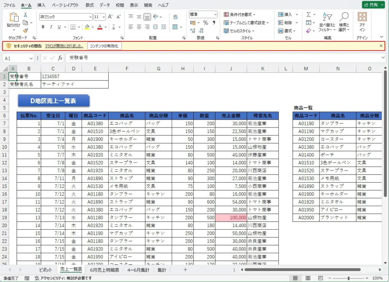Toggle bold formatting
The width and height of the screenshot is (389, 282).
43,27
